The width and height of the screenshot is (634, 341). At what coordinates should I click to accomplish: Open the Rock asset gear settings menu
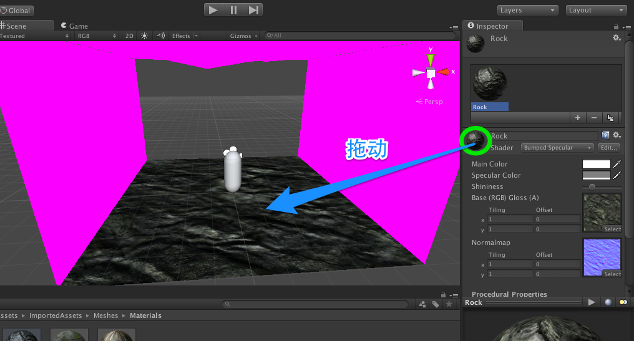click(x=617, y=38)
